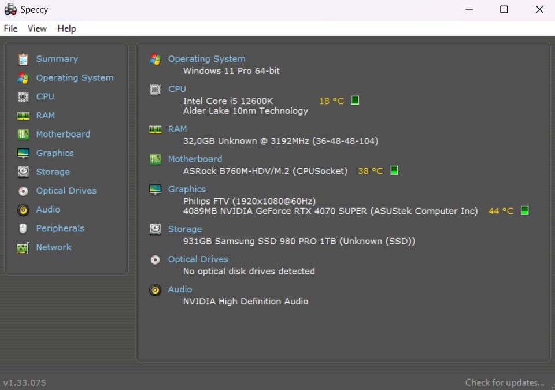555x390 pixels.
Task: Show Graphics details from sidebar
Action: click(55, 153)
